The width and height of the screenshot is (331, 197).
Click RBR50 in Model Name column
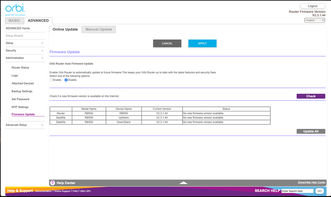coord(89,113)
